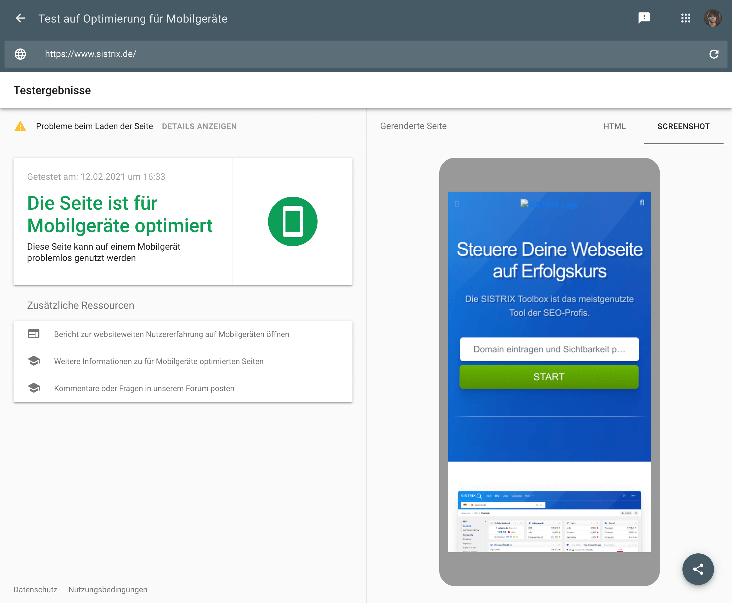The height and width of the screenshot is (603, 732).
Task: Click the mobile usability report icon
Action: [34, 334]
